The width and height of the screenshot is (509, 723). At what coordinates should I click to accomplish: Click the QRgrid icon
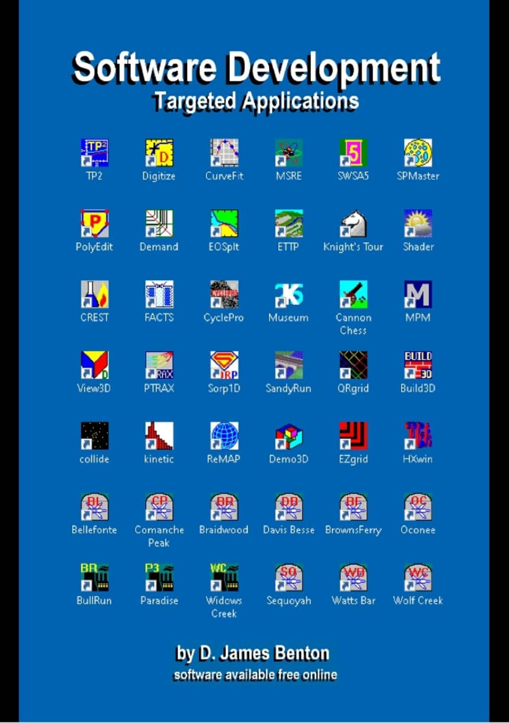coord(353,366)
